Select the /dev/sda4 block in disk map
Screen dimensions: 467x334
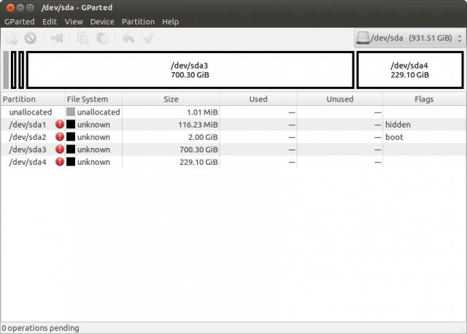click(x=409, y=70)
